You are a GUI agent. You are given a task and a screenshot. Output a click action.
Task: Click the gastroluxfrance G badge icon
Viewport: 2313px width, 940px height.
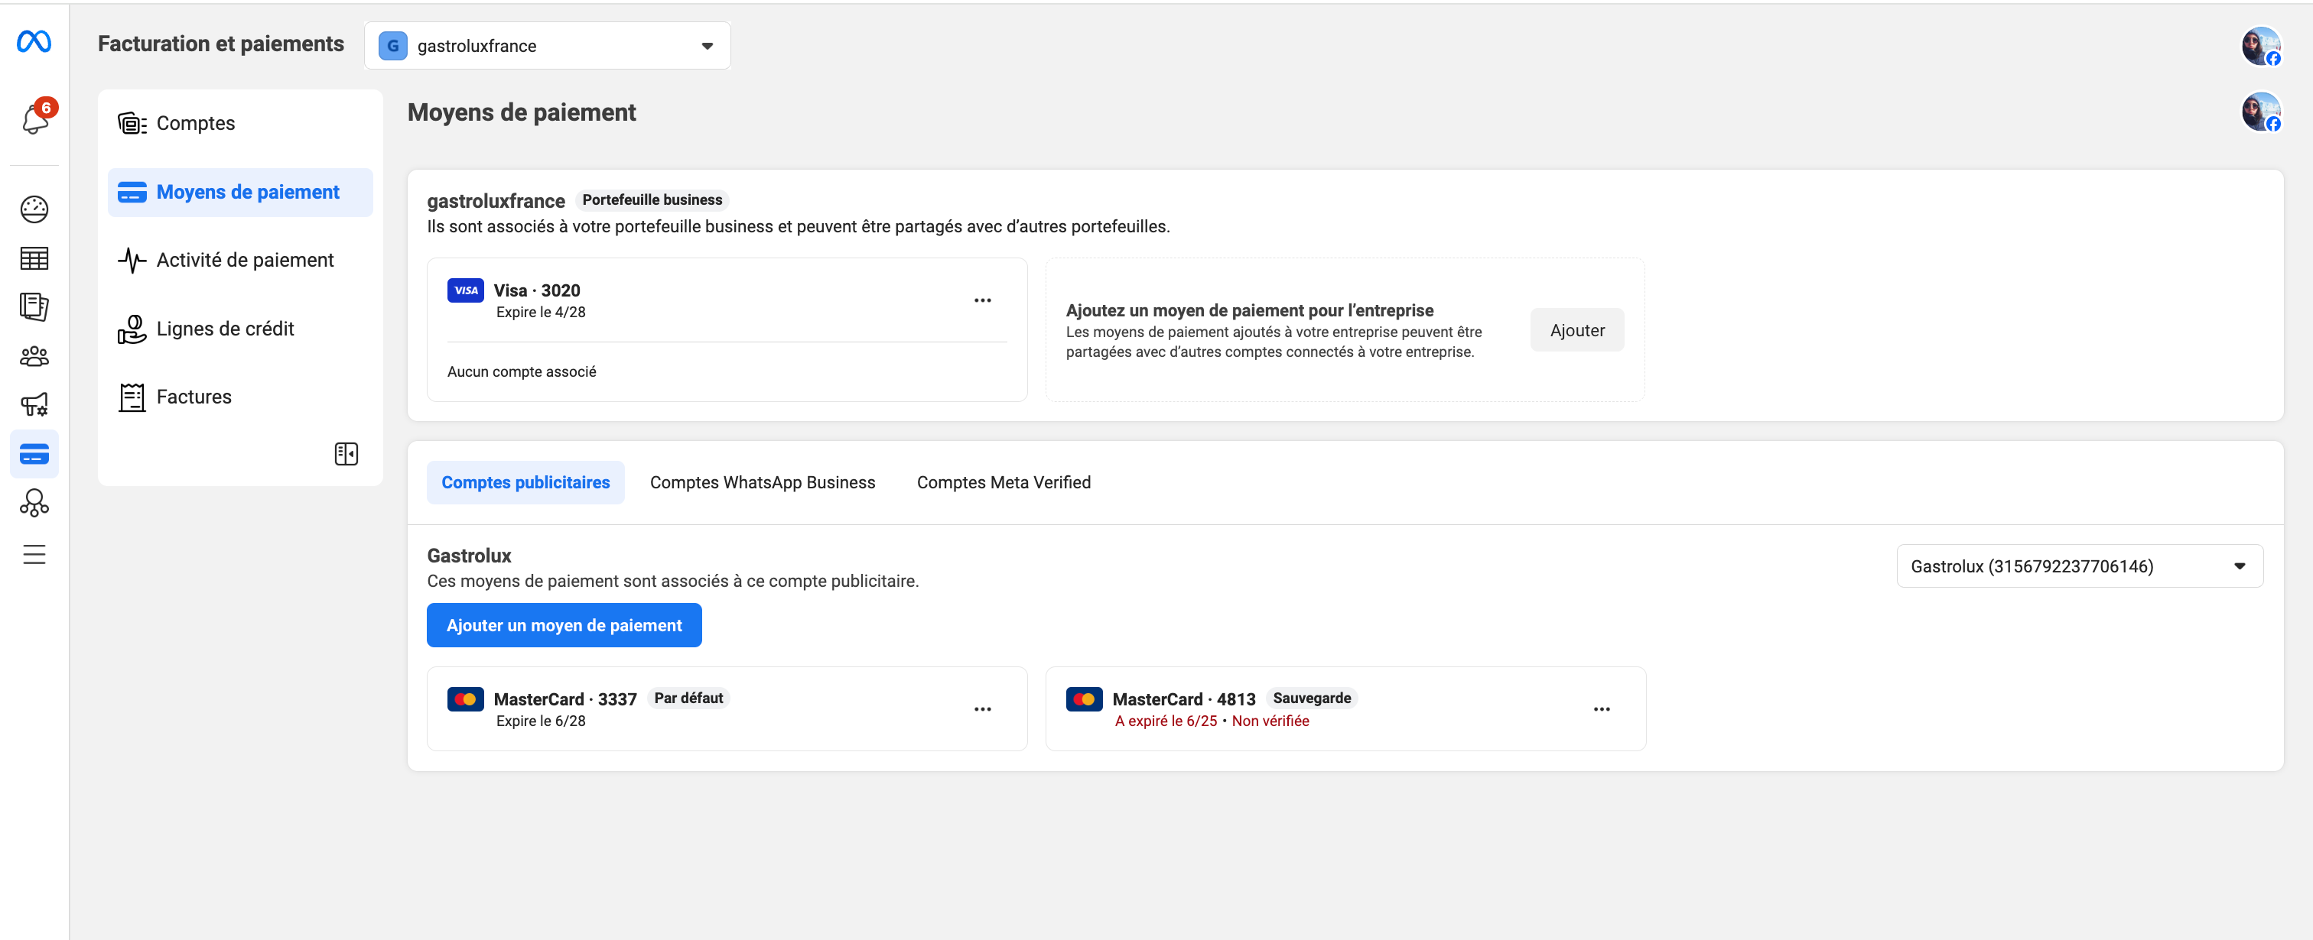(392, 46)
